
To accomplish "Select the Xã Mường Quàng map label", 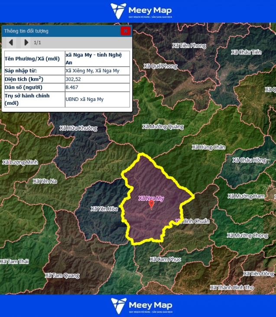I will pyautogui.click(x=163, y=127).
